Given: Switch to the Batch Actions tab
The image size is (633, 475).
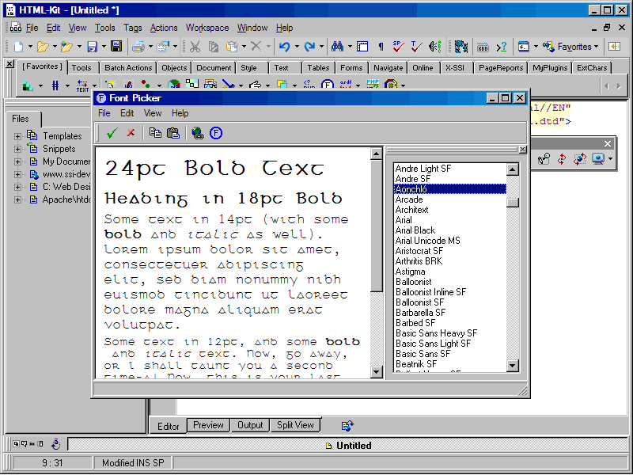Looking at the screenshot, I should coord(128,68).
